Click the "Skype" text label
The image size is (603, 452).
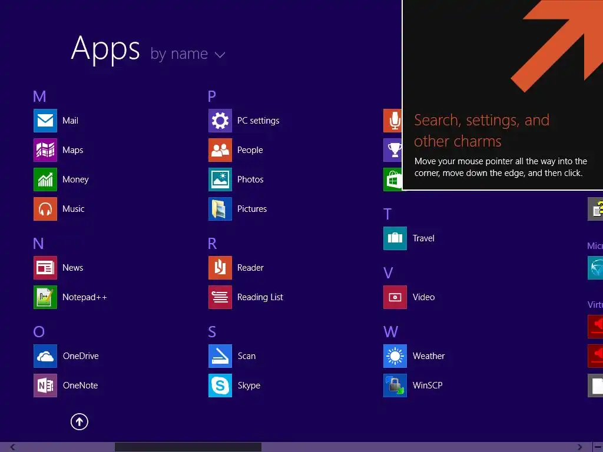click(249, 385)
